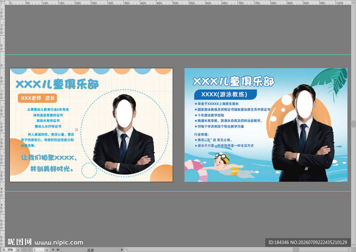Go to the previous artboard
Viewport: 356px width, 252px height.
29,250
